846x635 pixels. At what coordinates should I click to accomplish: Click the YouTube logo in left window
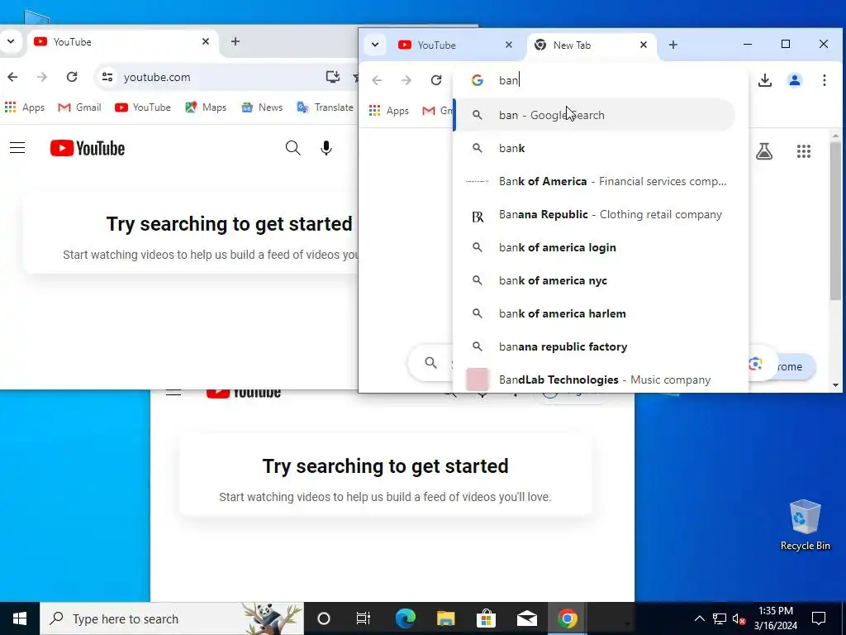(88, 148)
